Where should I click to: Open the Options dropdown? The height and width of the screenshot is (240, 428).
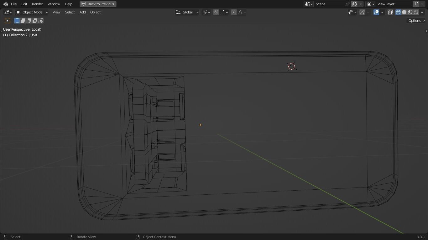pyautogui.click(x=416, y=21)
